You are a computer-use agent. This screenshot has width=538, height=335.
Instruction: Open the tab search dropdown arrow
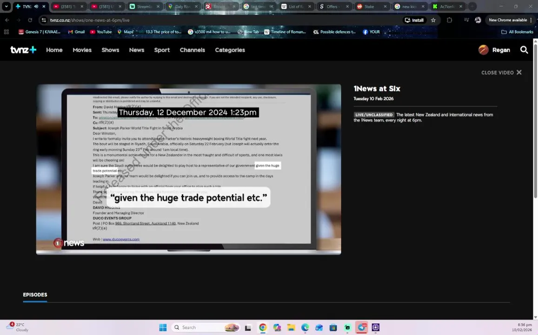(6, 6)
